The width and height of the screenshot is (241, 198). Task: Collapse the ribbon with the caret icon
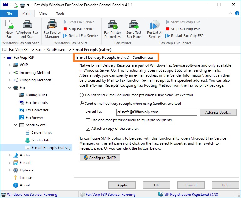click(x=230, y=13)
